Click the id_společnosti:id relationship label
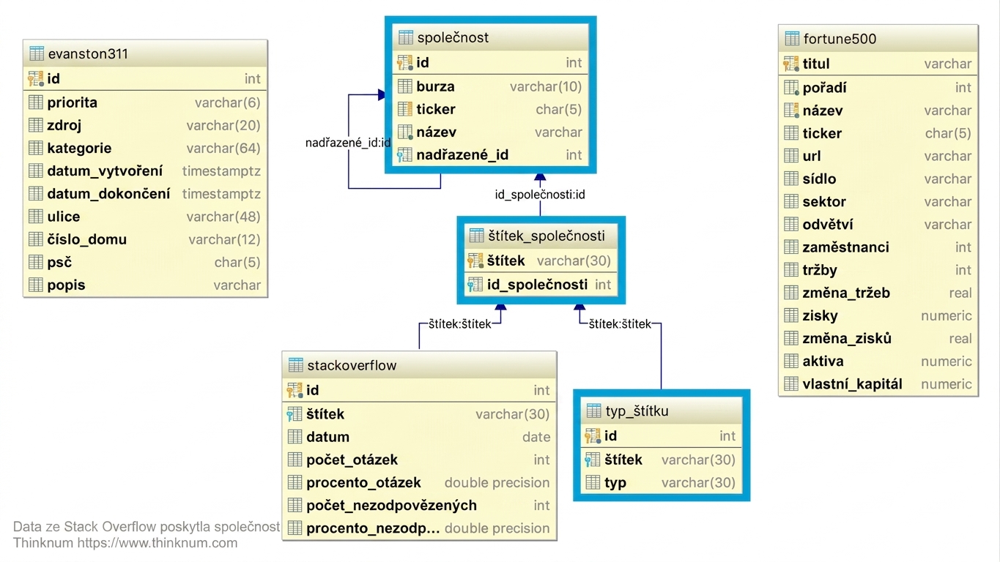This screenshot has height=562, width=1000. point(540,195)
